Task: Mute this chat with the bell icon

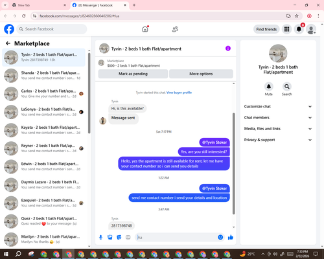Action: click(269, 87)
